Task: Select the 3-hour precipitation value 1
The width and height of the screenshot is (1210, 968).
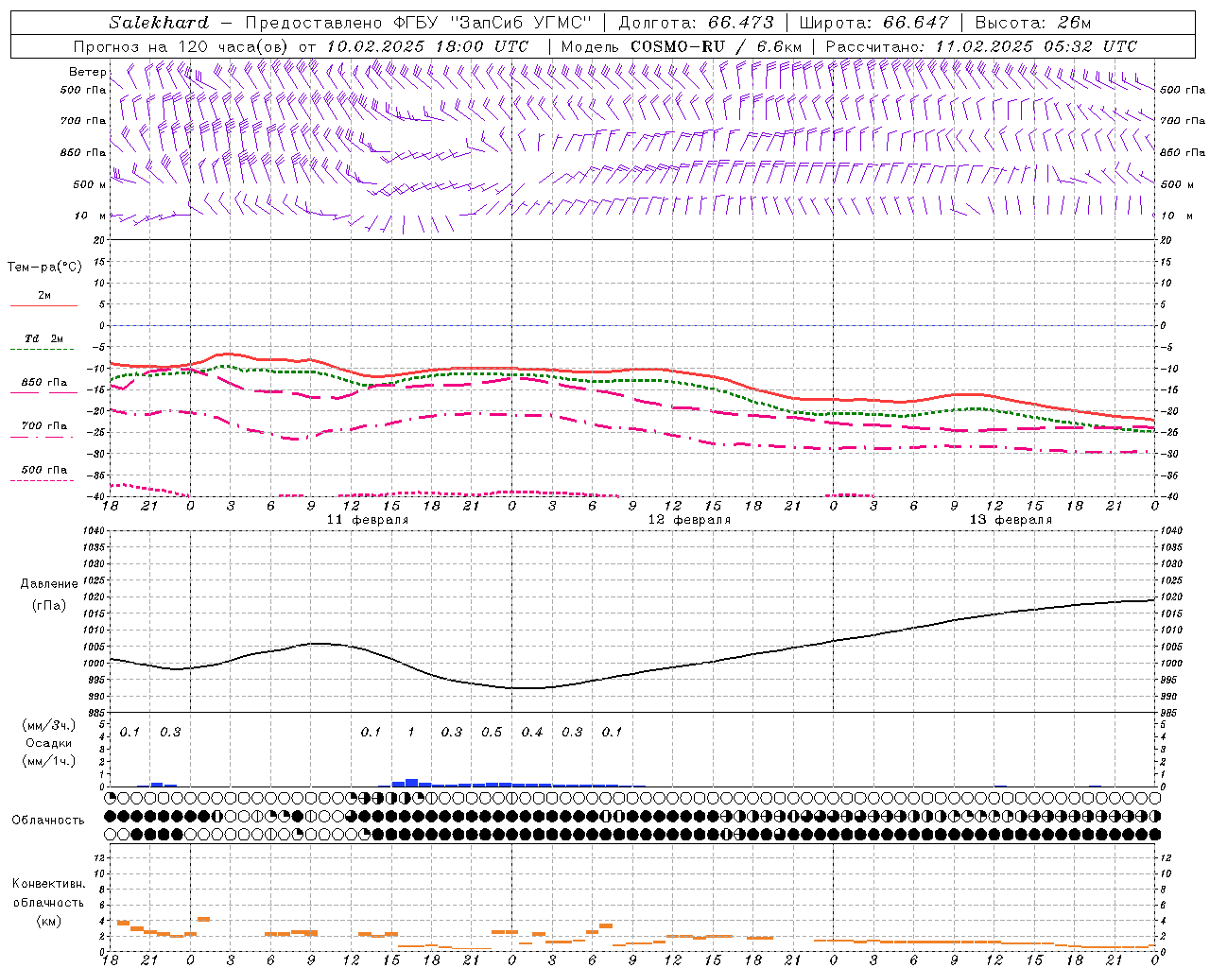Action: pyautogui.click(x=411, y=732)
